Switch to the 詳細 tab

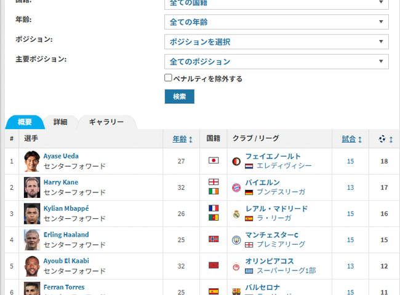point(60,122)
